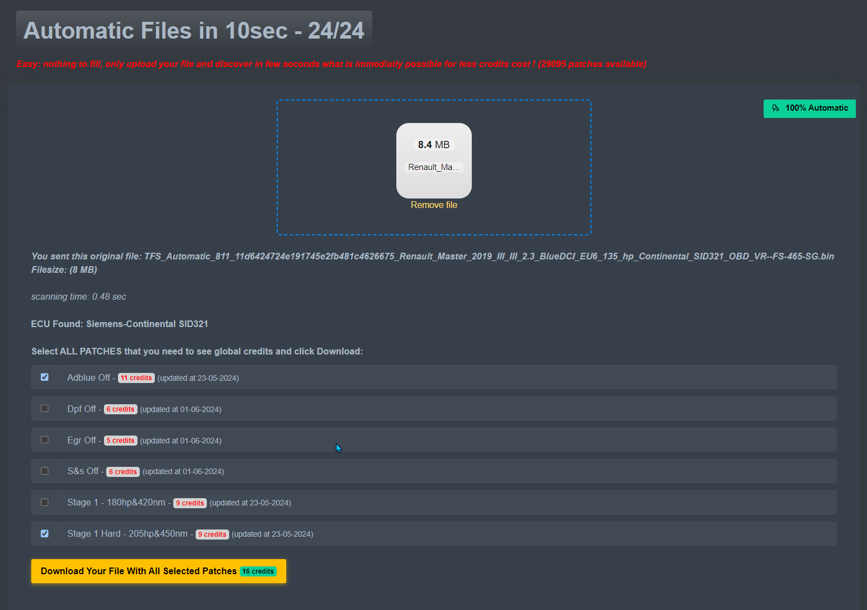Deselect the Stage 1 Hard 205hp checkbox
867x610 pixels.
click(45, 534)
